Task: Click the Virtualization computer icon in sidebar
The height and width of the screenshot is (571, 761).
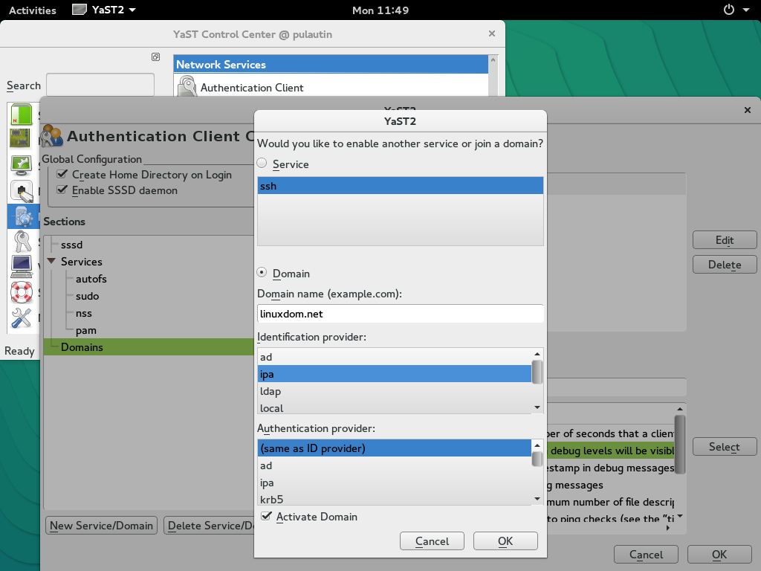Action: pyautogui.click(x=22, y=266)
